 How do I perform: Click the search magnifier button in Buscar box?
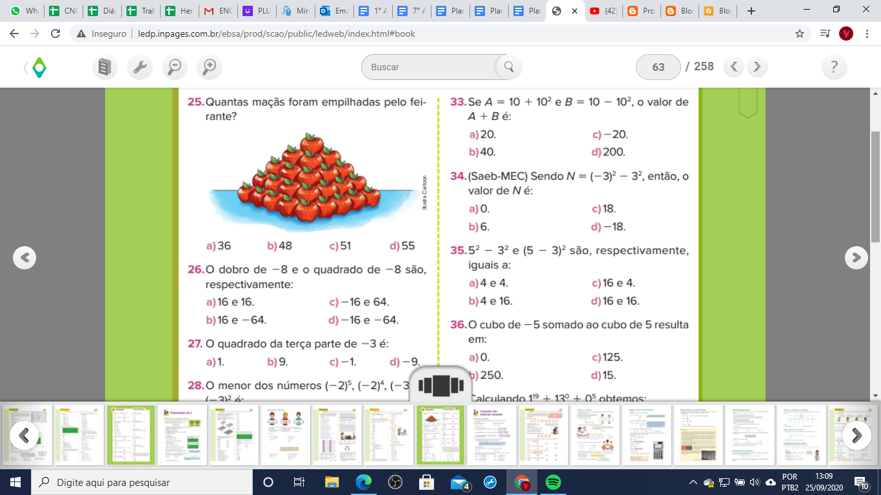(508, 66)
